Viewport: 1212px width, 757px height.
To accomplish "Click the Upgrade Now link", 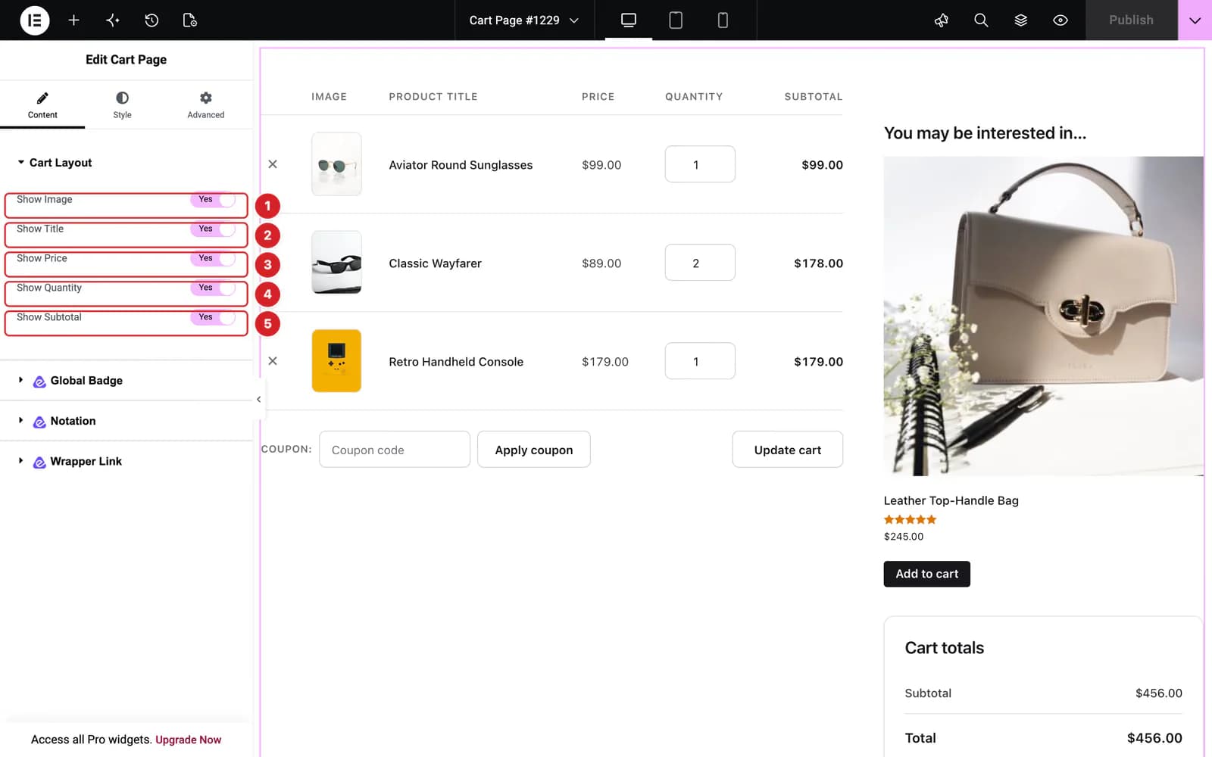I will click(189, 740).
